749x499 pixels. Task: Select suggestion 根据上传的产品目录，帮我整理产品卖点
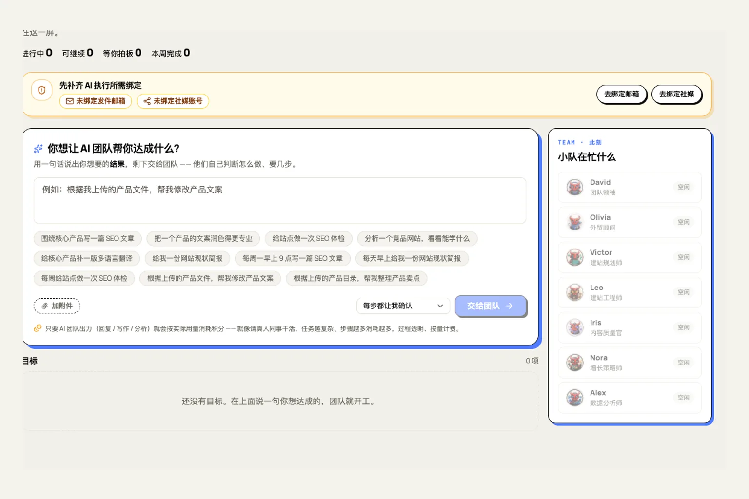tap(356, 278)
